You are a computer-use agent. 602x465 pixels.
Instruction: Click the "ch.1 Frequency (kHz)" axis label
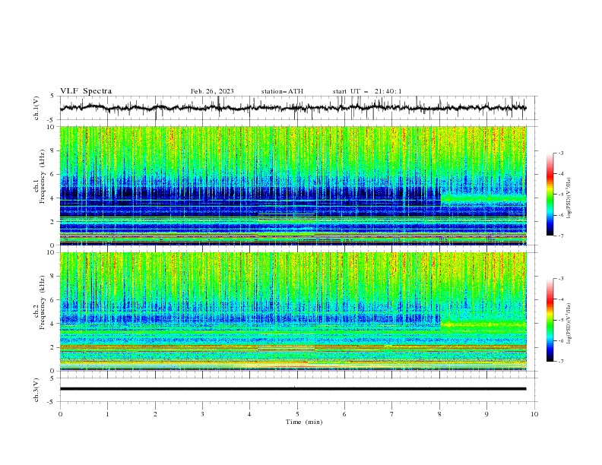(x=40, y=177)
